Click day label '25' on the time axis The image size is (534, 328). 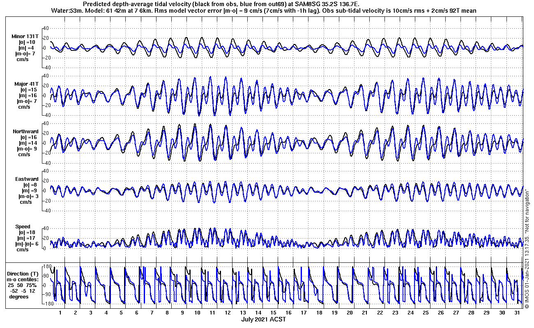(x=426, y=313)
